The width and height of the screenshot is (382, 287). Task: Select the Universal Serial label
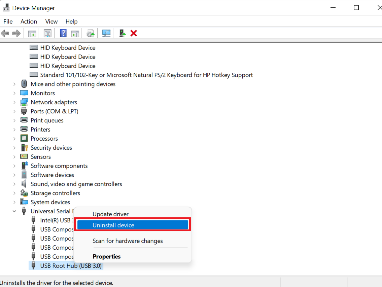tap(50, 211)
